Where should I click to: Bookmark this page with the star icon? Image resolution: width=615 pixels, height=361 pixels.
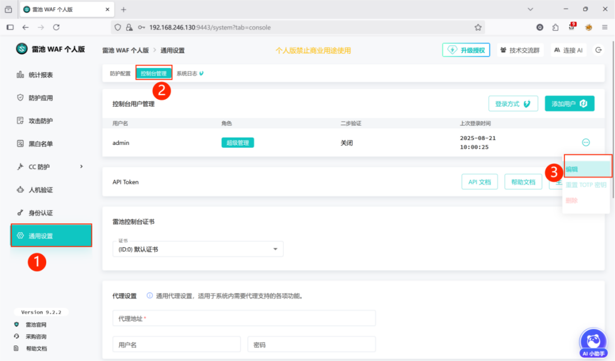pyautogui.click(x=478, y=27)
